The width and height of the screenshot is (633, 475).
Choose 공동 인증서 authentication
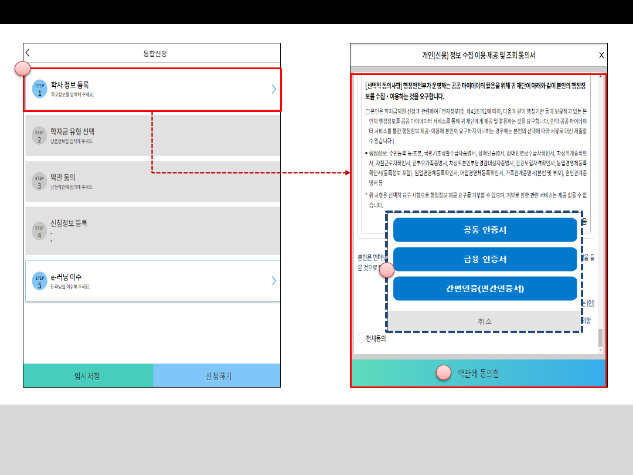click(x=485, y=230)
